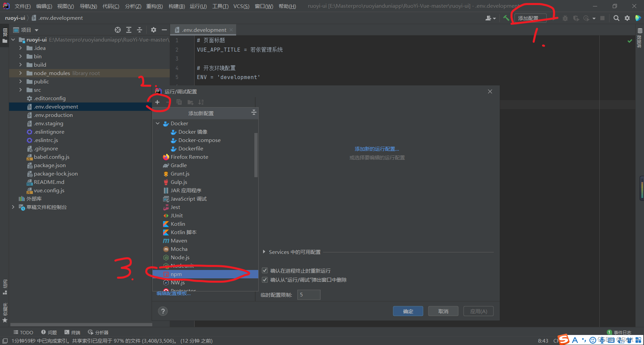Click the debug bug icon in toolbar

[565, 18]
